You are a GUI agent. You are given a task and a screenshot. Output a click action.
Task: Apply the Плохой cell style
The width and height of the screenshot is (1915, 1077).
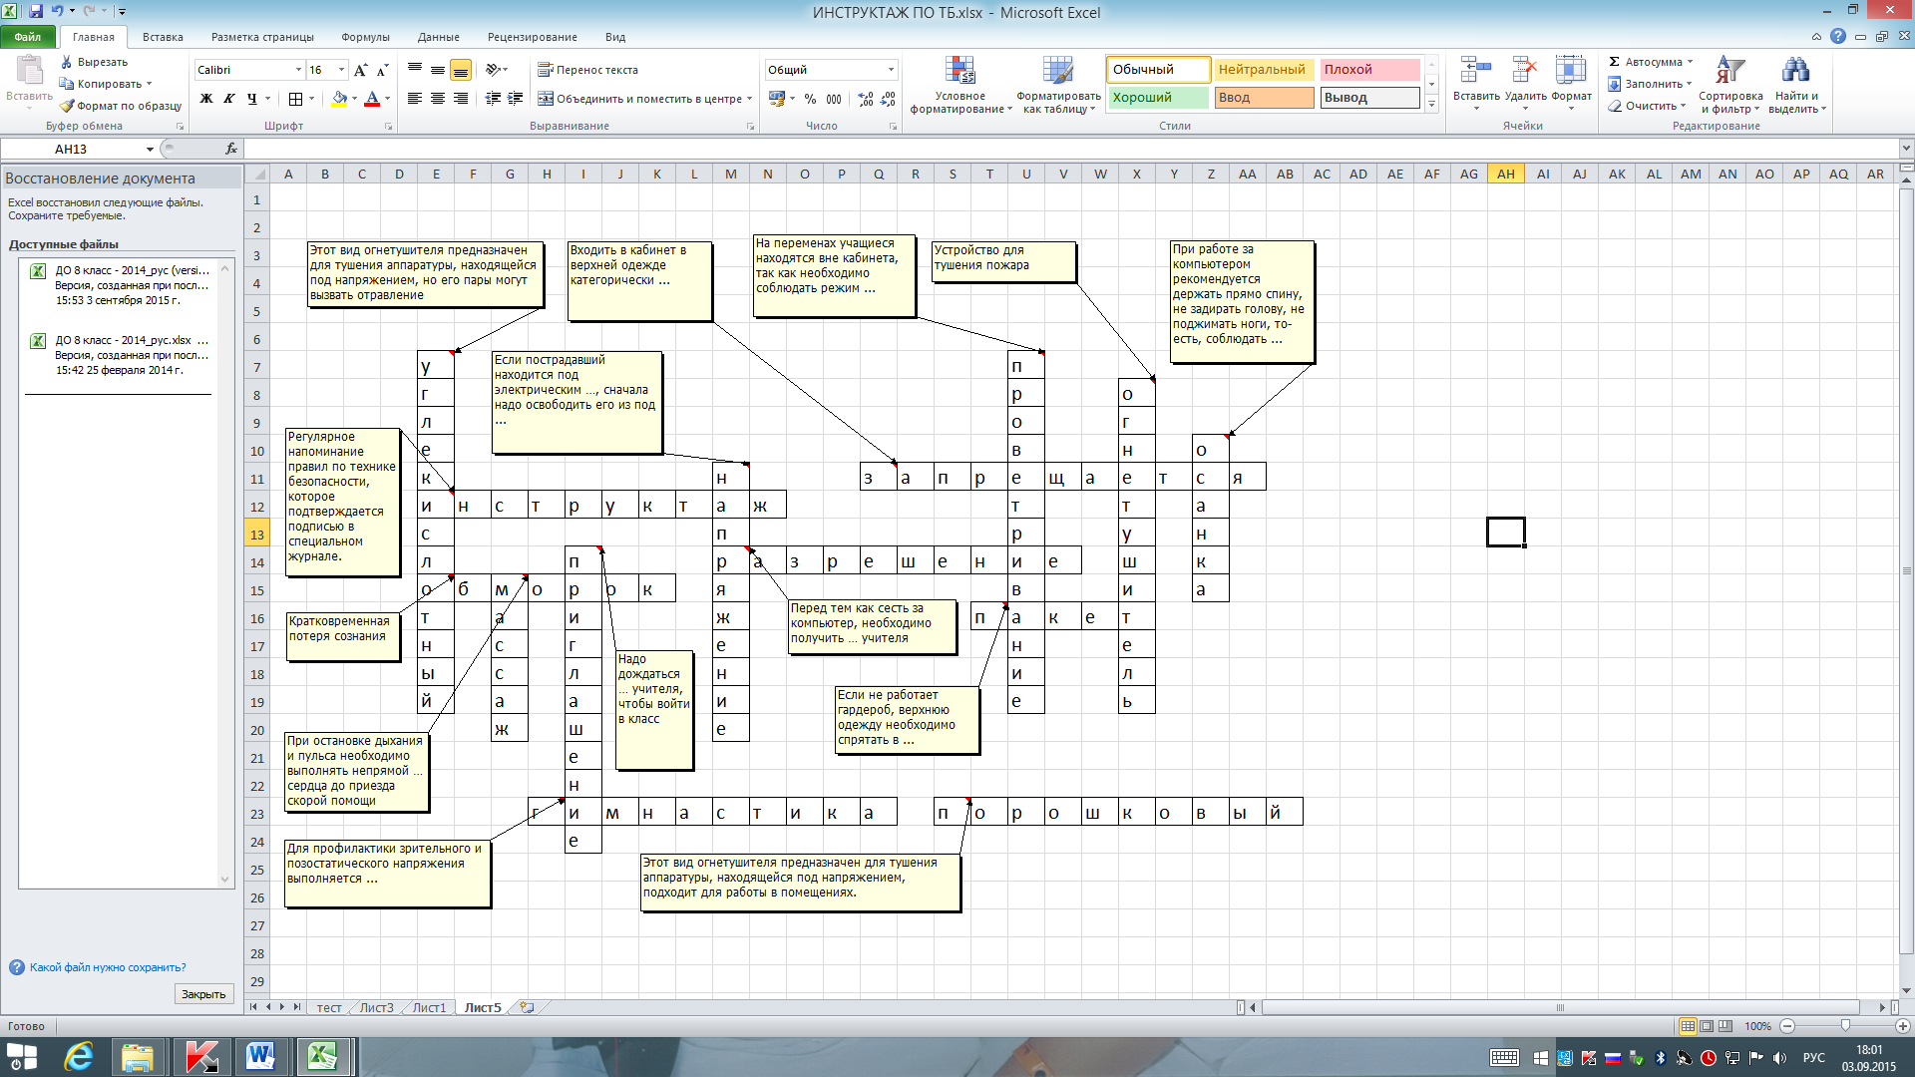[x=1369, y=69]
